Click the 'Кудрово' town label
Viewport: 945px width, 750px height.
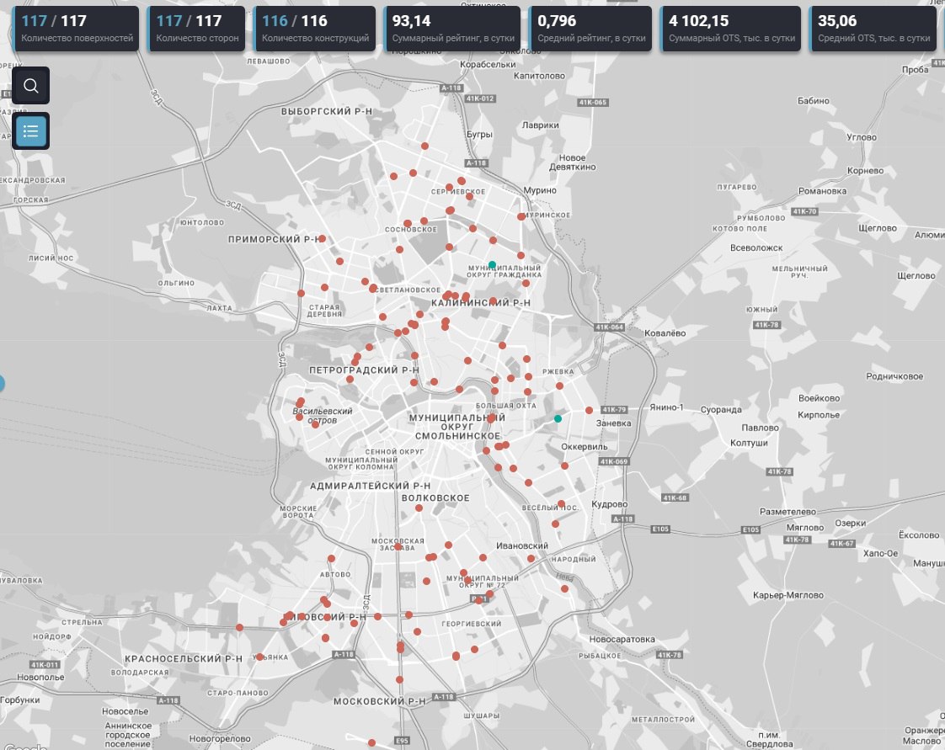(609, 504)
